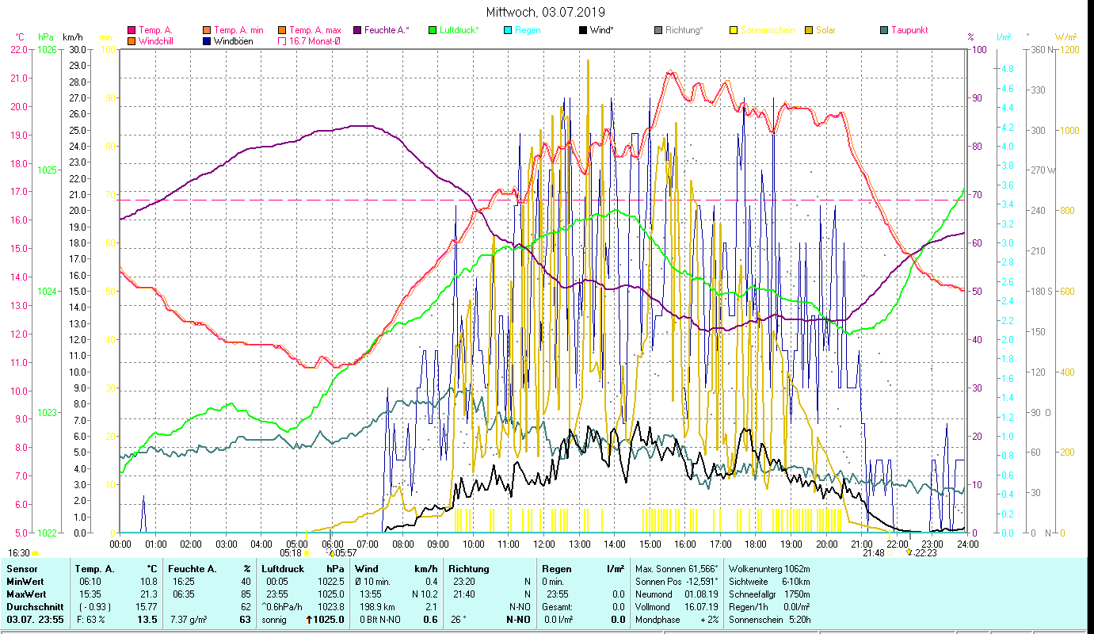Viewport: 1094px width, 634px height.
Task: Click the bold N-NO wind direction value
Action: point(519,620)
